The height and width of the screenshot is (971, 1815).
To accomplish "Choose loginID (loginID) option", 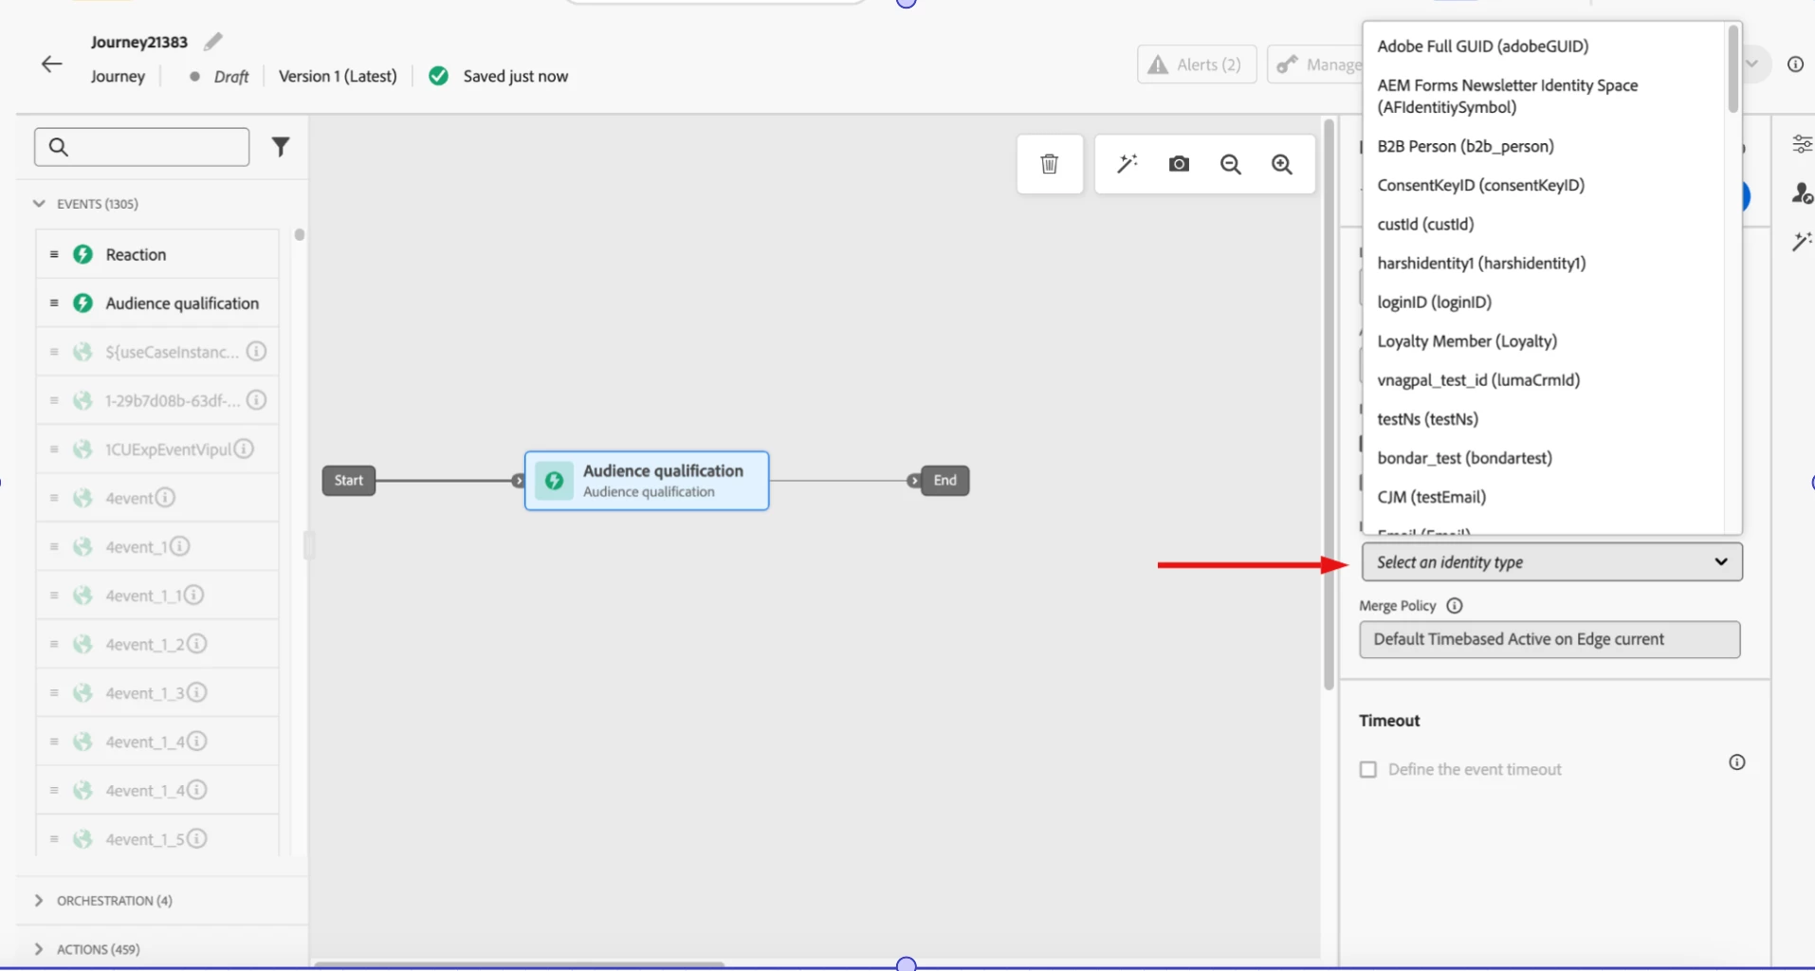I will (x=1434, y=302).
